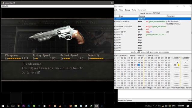Select the lea edi instruction row
This screenshot has width=192, height=108.
point(152,26)
